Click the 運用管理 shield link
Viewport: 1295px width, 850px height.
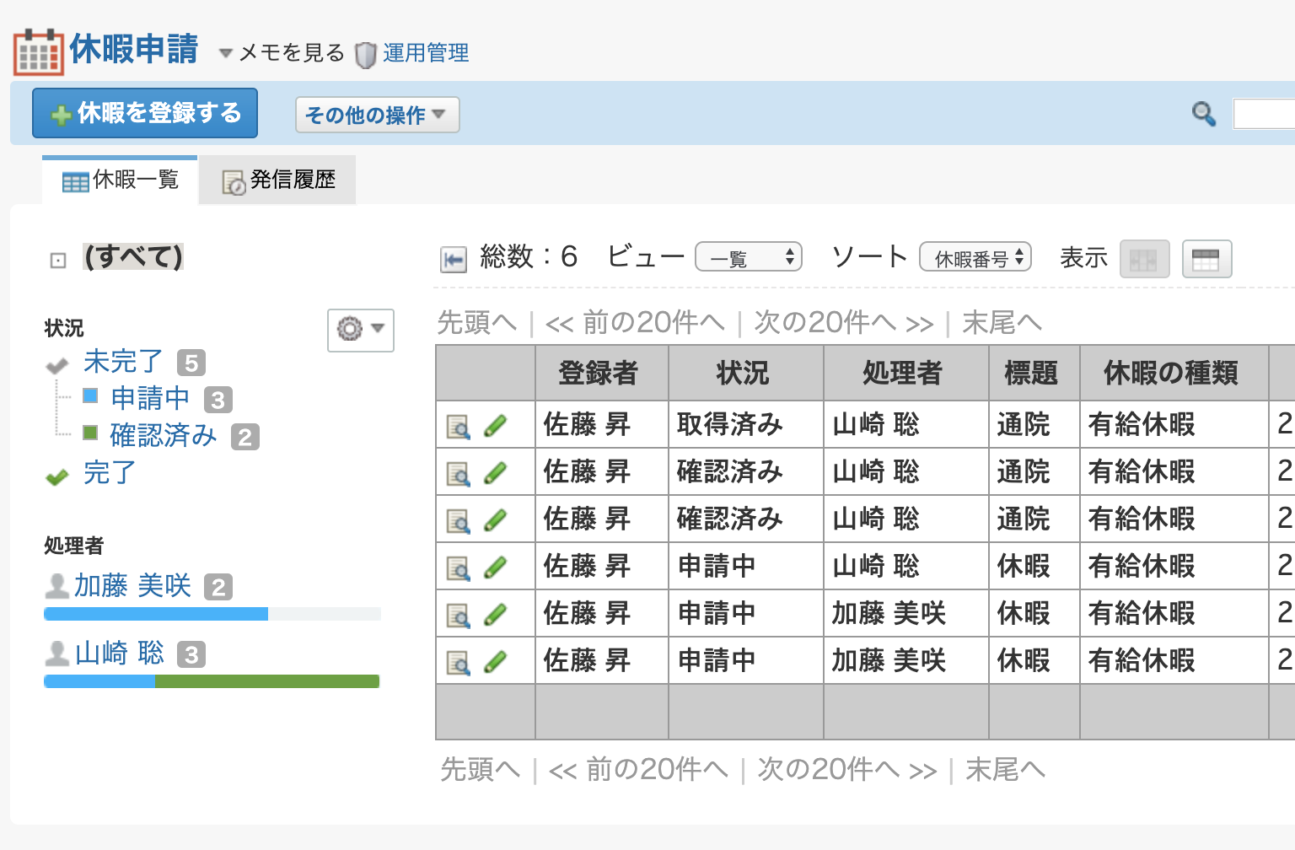(x=425, y=53)
